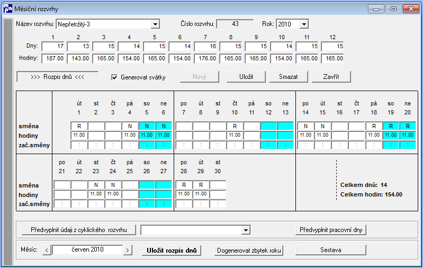Go to previous month arrow

tap(47, 250)
